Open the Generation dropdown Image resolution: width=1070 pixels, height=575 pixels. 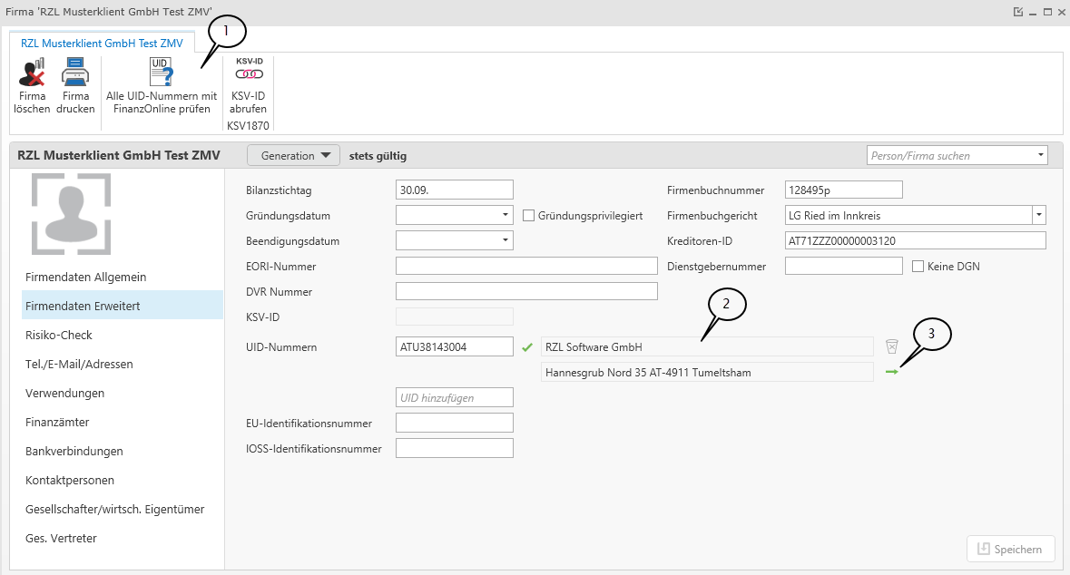pyautogui.click(x=293, y=156)
